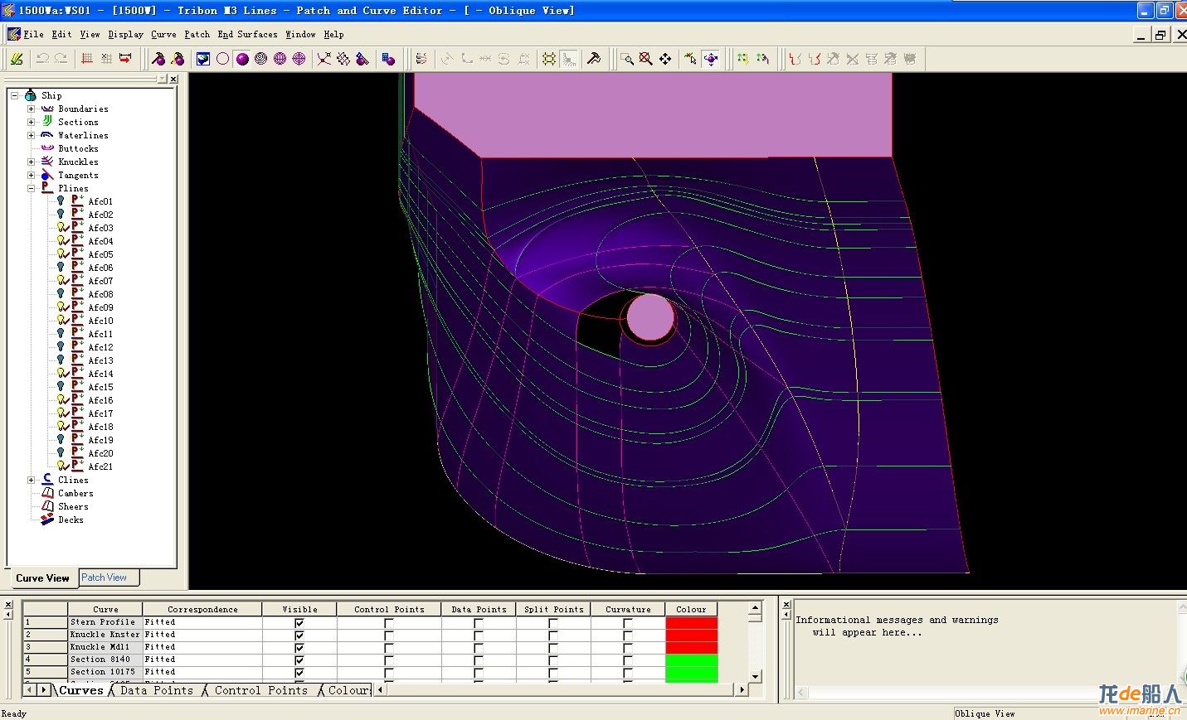Click the wireframe mesh sphere icon
The image size is (1187, 720).
280,59
